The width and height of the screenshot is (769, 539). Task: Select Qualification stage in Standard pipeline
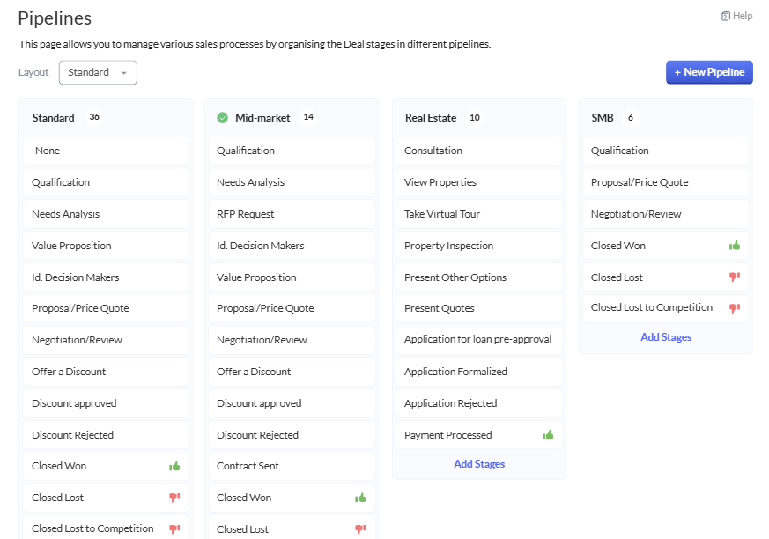(x=106, y=182)
